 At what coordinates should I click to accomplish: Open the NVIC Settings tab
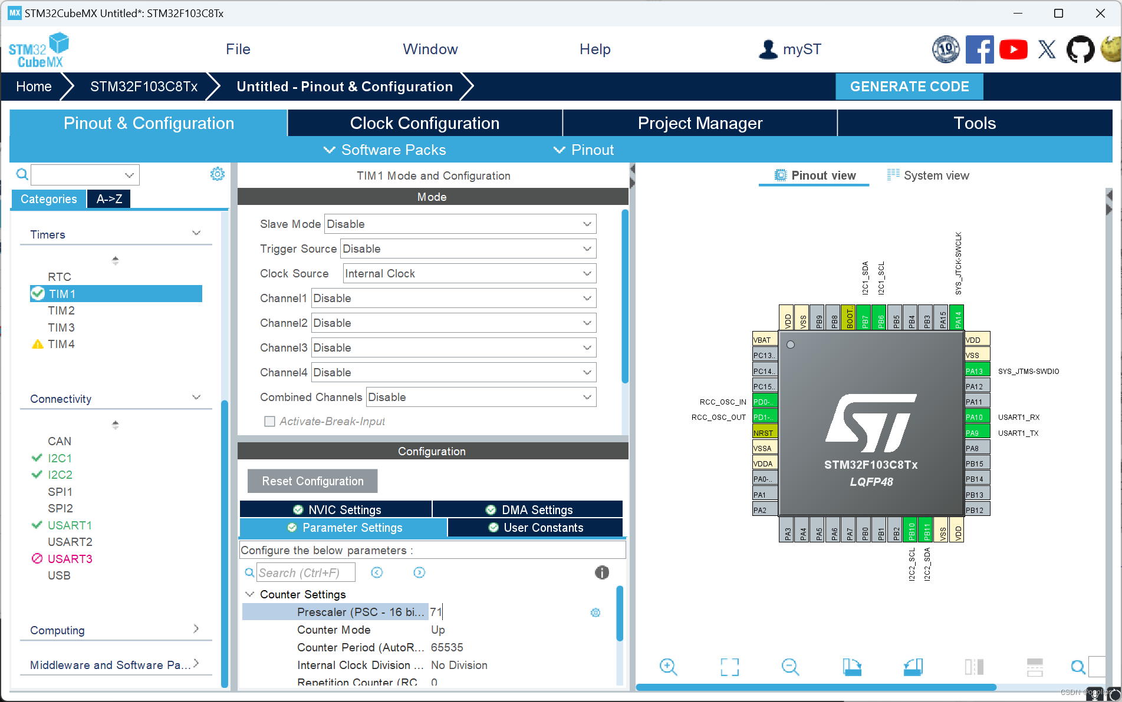tap(336, 509)
